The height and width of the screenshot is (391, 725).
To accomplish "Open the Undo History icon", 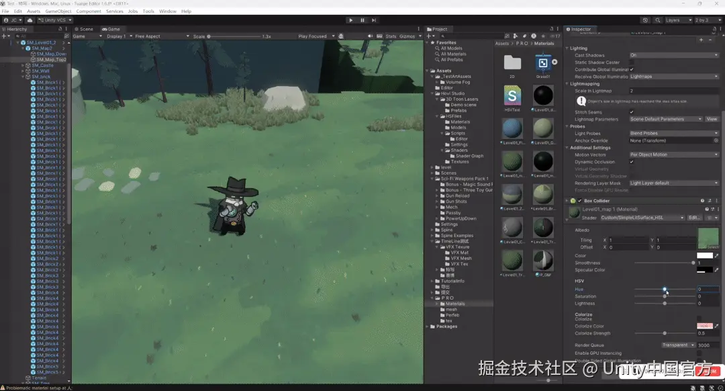I will point(646,20).
